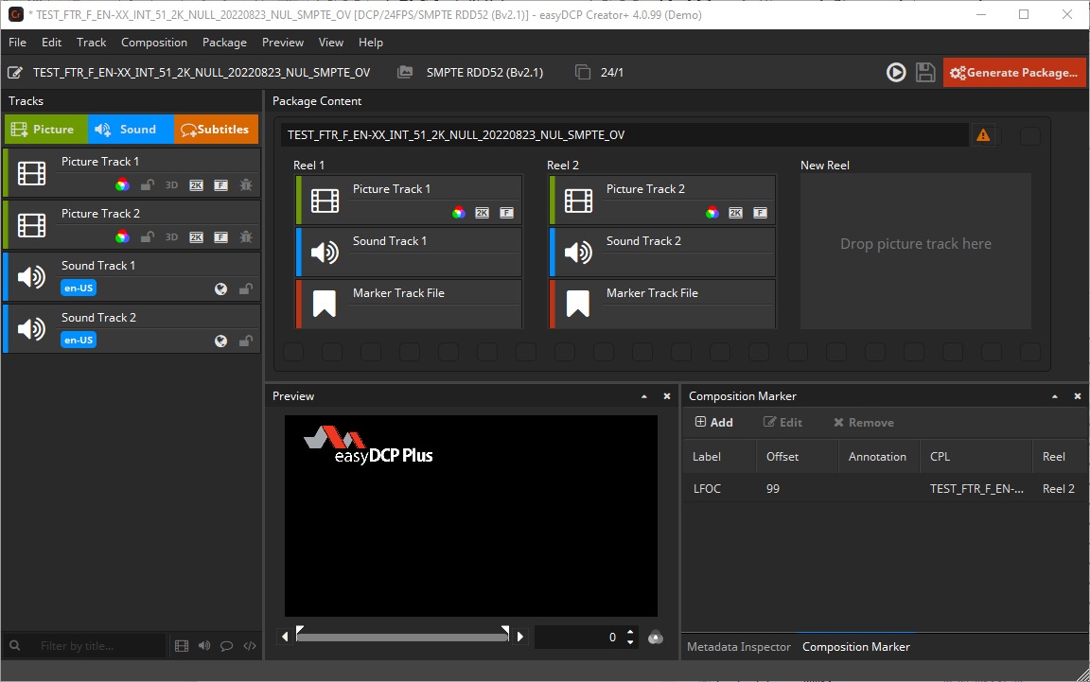Toggle the lock on Picture Track 1
The height and width of the screenshot is (682, 1090).
click(149, 185)
